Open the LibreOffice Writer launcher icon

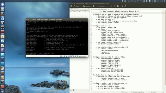2,41
